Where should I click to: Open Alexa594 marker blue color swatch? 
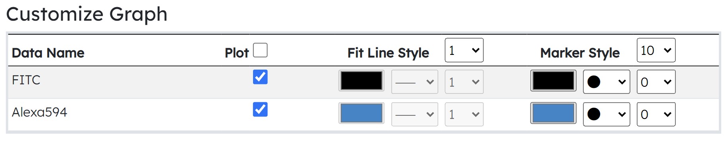(553, 113)
